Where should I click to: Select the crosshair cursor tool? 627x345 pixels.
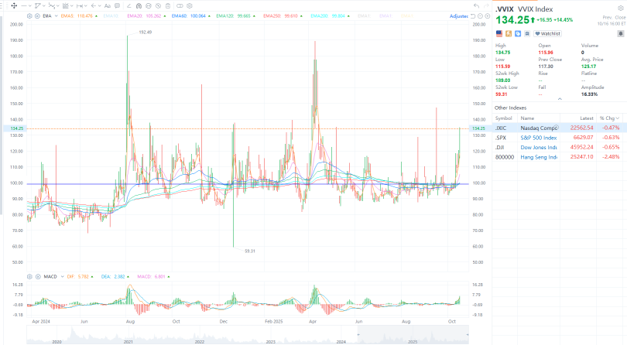pos(13,5)
